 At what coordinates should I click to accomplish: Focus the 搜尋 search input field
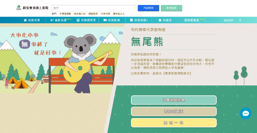coord(94,8)
